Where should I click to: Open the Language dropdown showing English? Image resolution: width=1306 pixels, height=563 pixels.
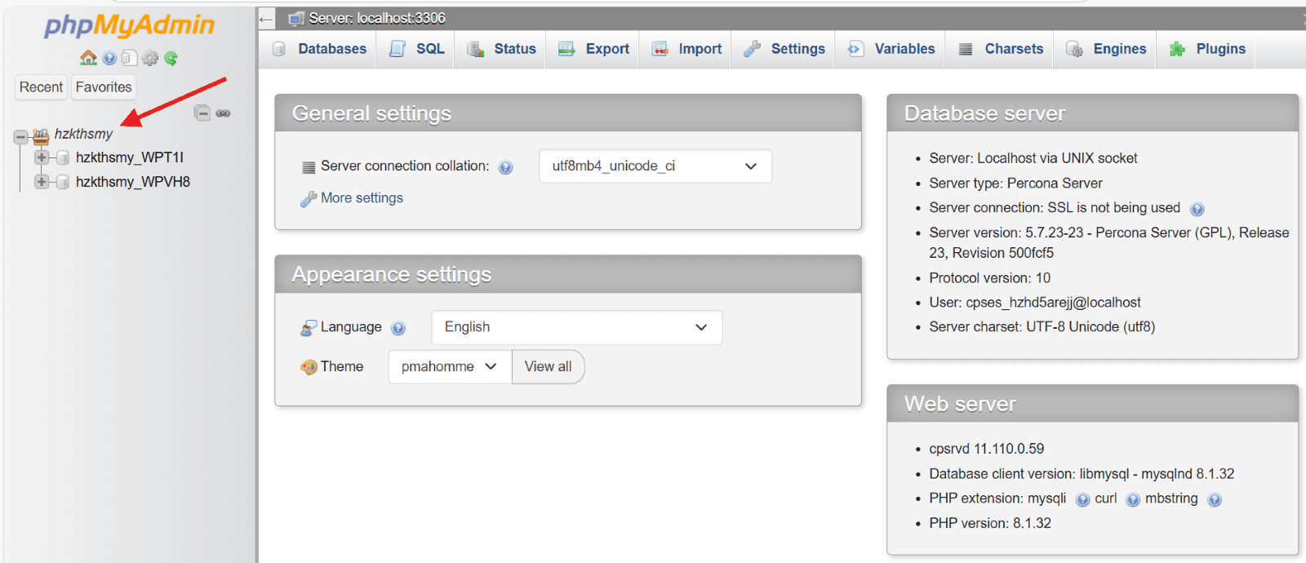tap(576, 327)
